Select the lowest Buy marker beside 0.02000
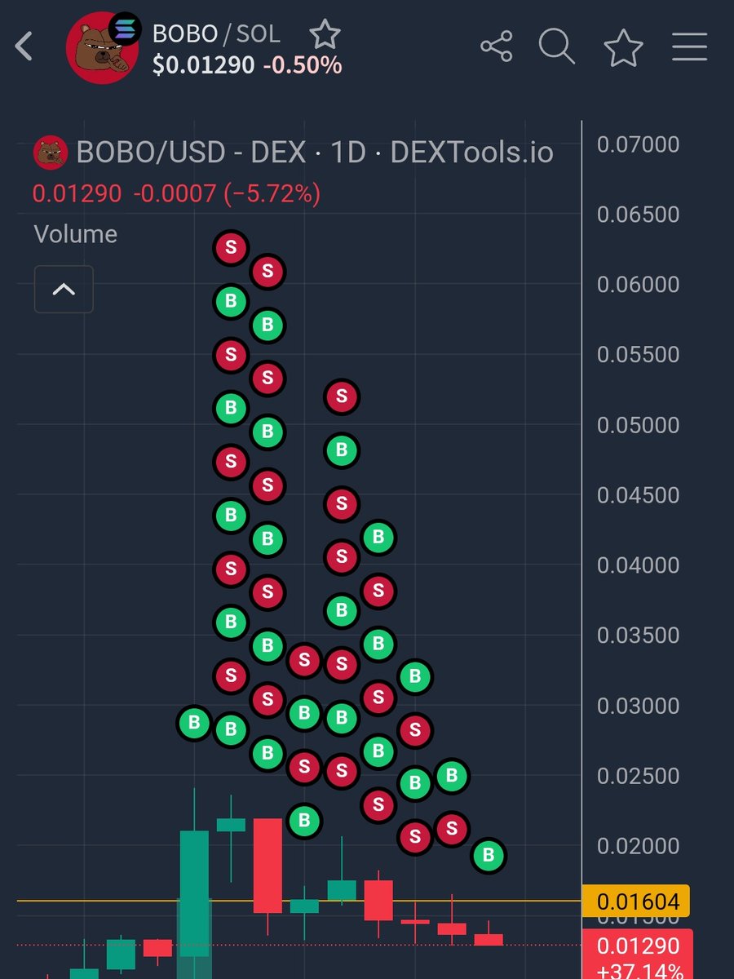The image size is (734, 979). click(x=489, y=855)
